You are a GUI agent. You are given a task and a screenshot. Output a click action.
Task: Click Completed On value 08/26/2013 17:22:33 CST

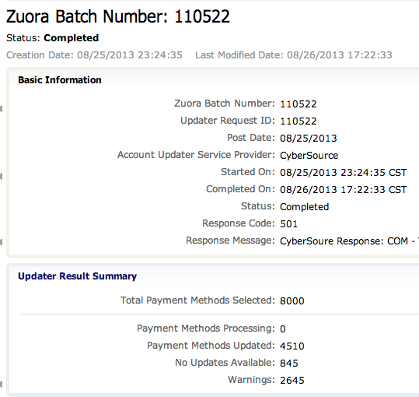(x=344, y=189)
